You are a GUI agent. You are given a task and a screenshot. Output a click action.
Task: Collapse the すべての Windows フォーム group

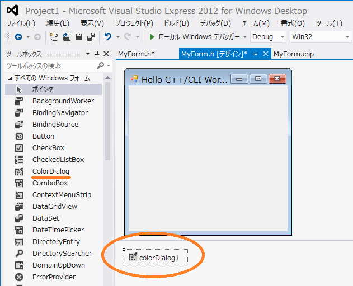tap(10, 78)
